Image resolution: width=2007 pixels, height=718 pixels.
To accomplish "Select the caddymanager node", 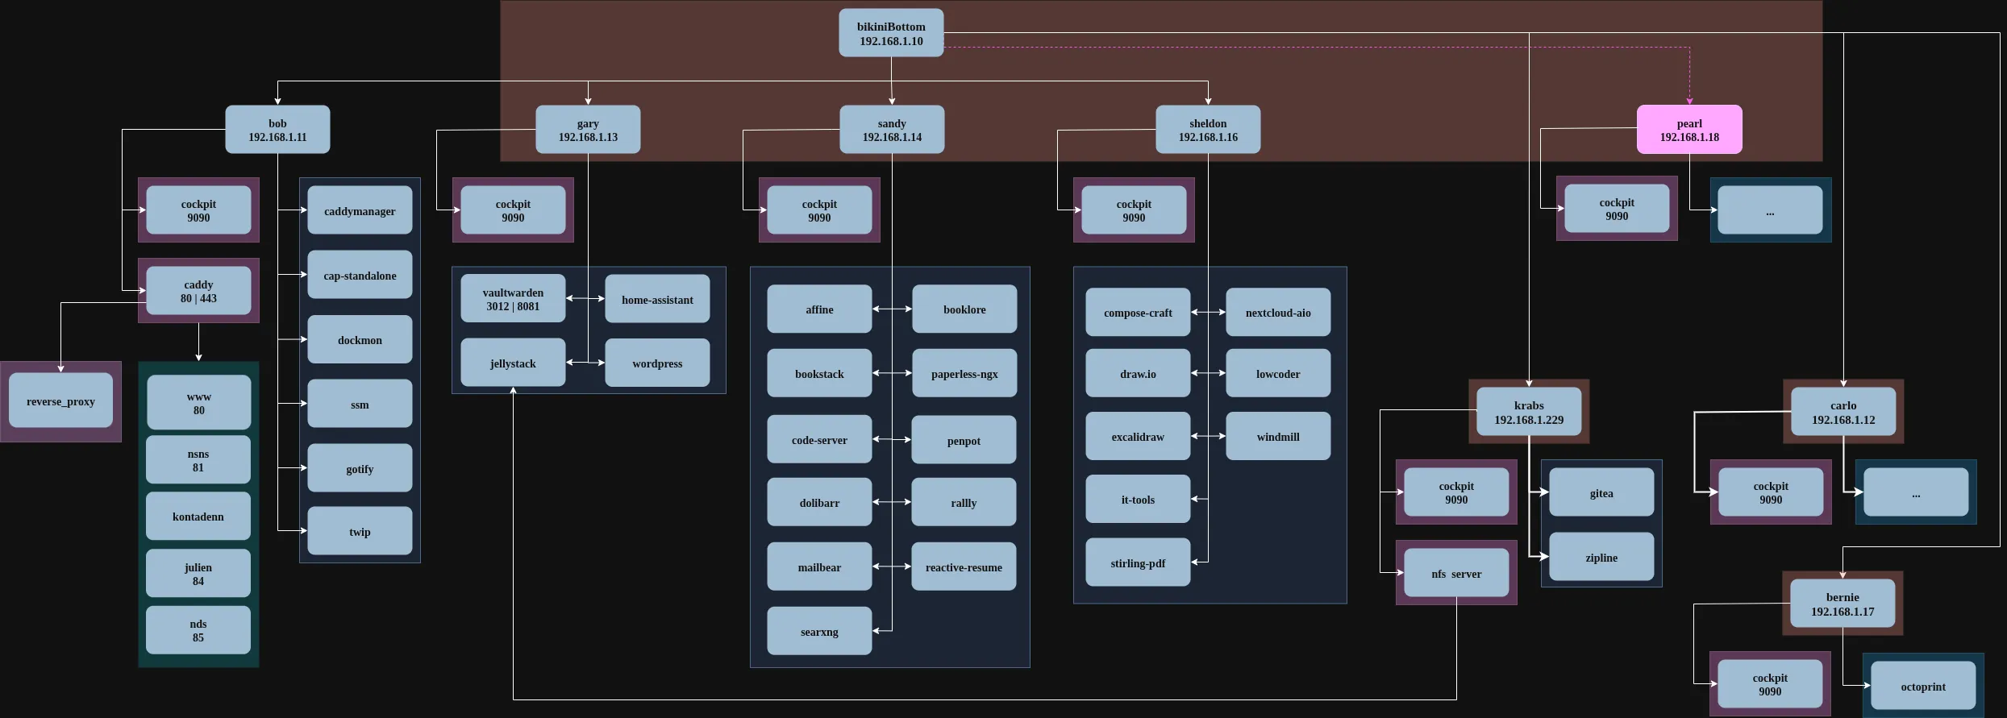I will pyautogui.click(x=360, y=210).
